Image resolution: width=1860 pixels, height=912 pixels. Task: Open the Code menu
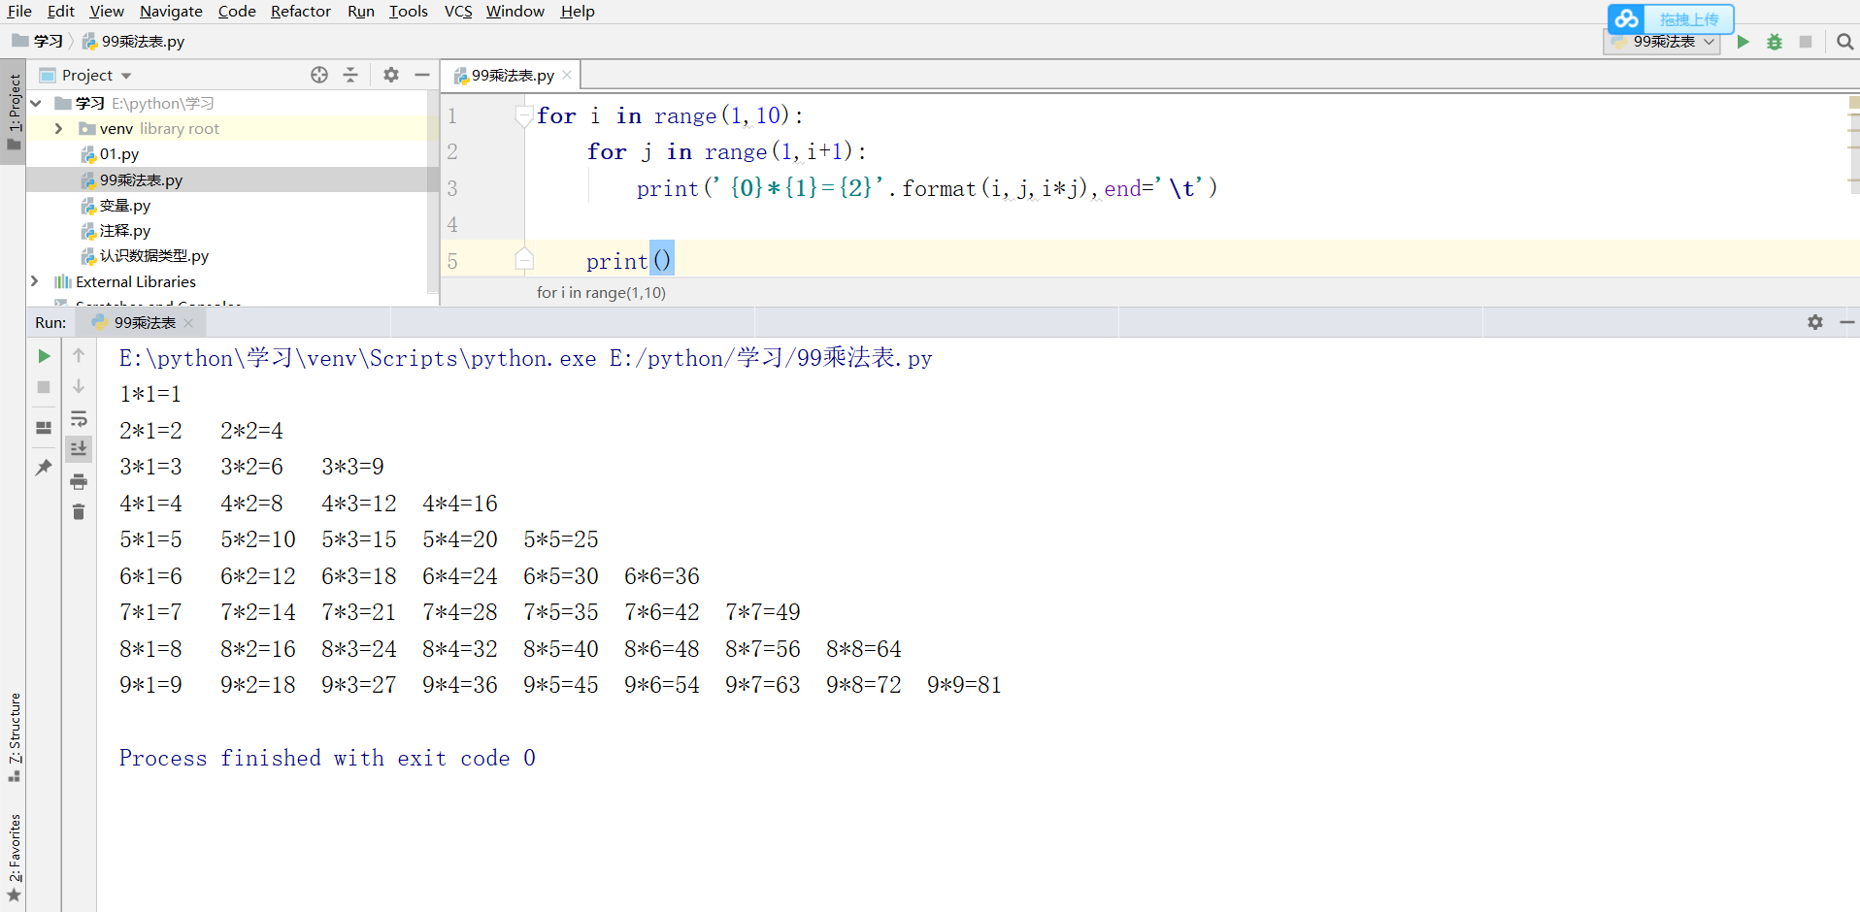(237, 11)
